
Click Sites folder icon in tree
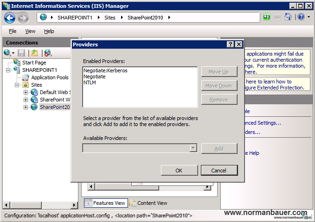[26, 85]
